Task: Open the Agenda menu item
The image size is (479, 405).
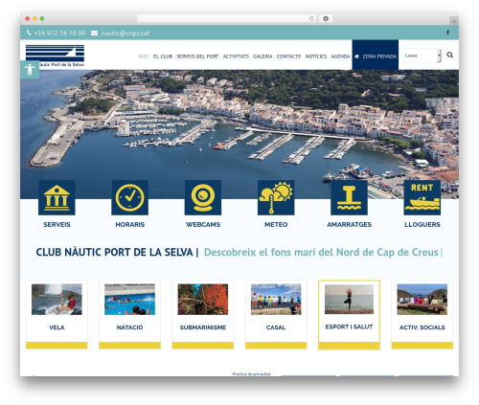Action: [340, 56]
